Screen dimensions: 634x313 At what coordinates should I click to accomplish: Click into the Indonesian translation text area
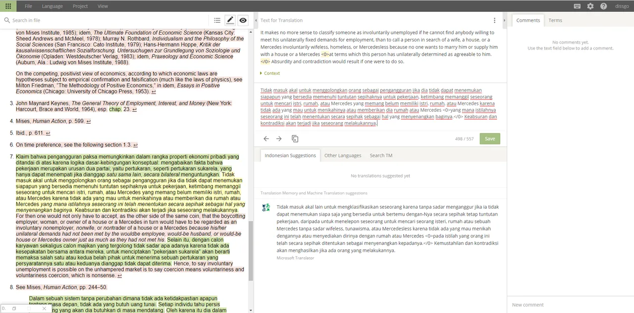(379, 107)
